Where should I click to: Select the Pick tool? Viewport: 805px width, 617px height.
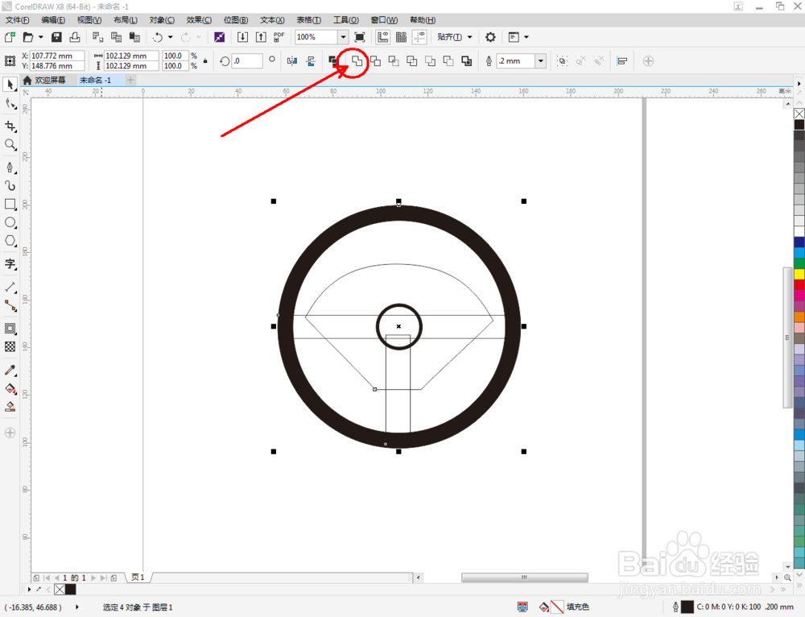tap(10, 85)
